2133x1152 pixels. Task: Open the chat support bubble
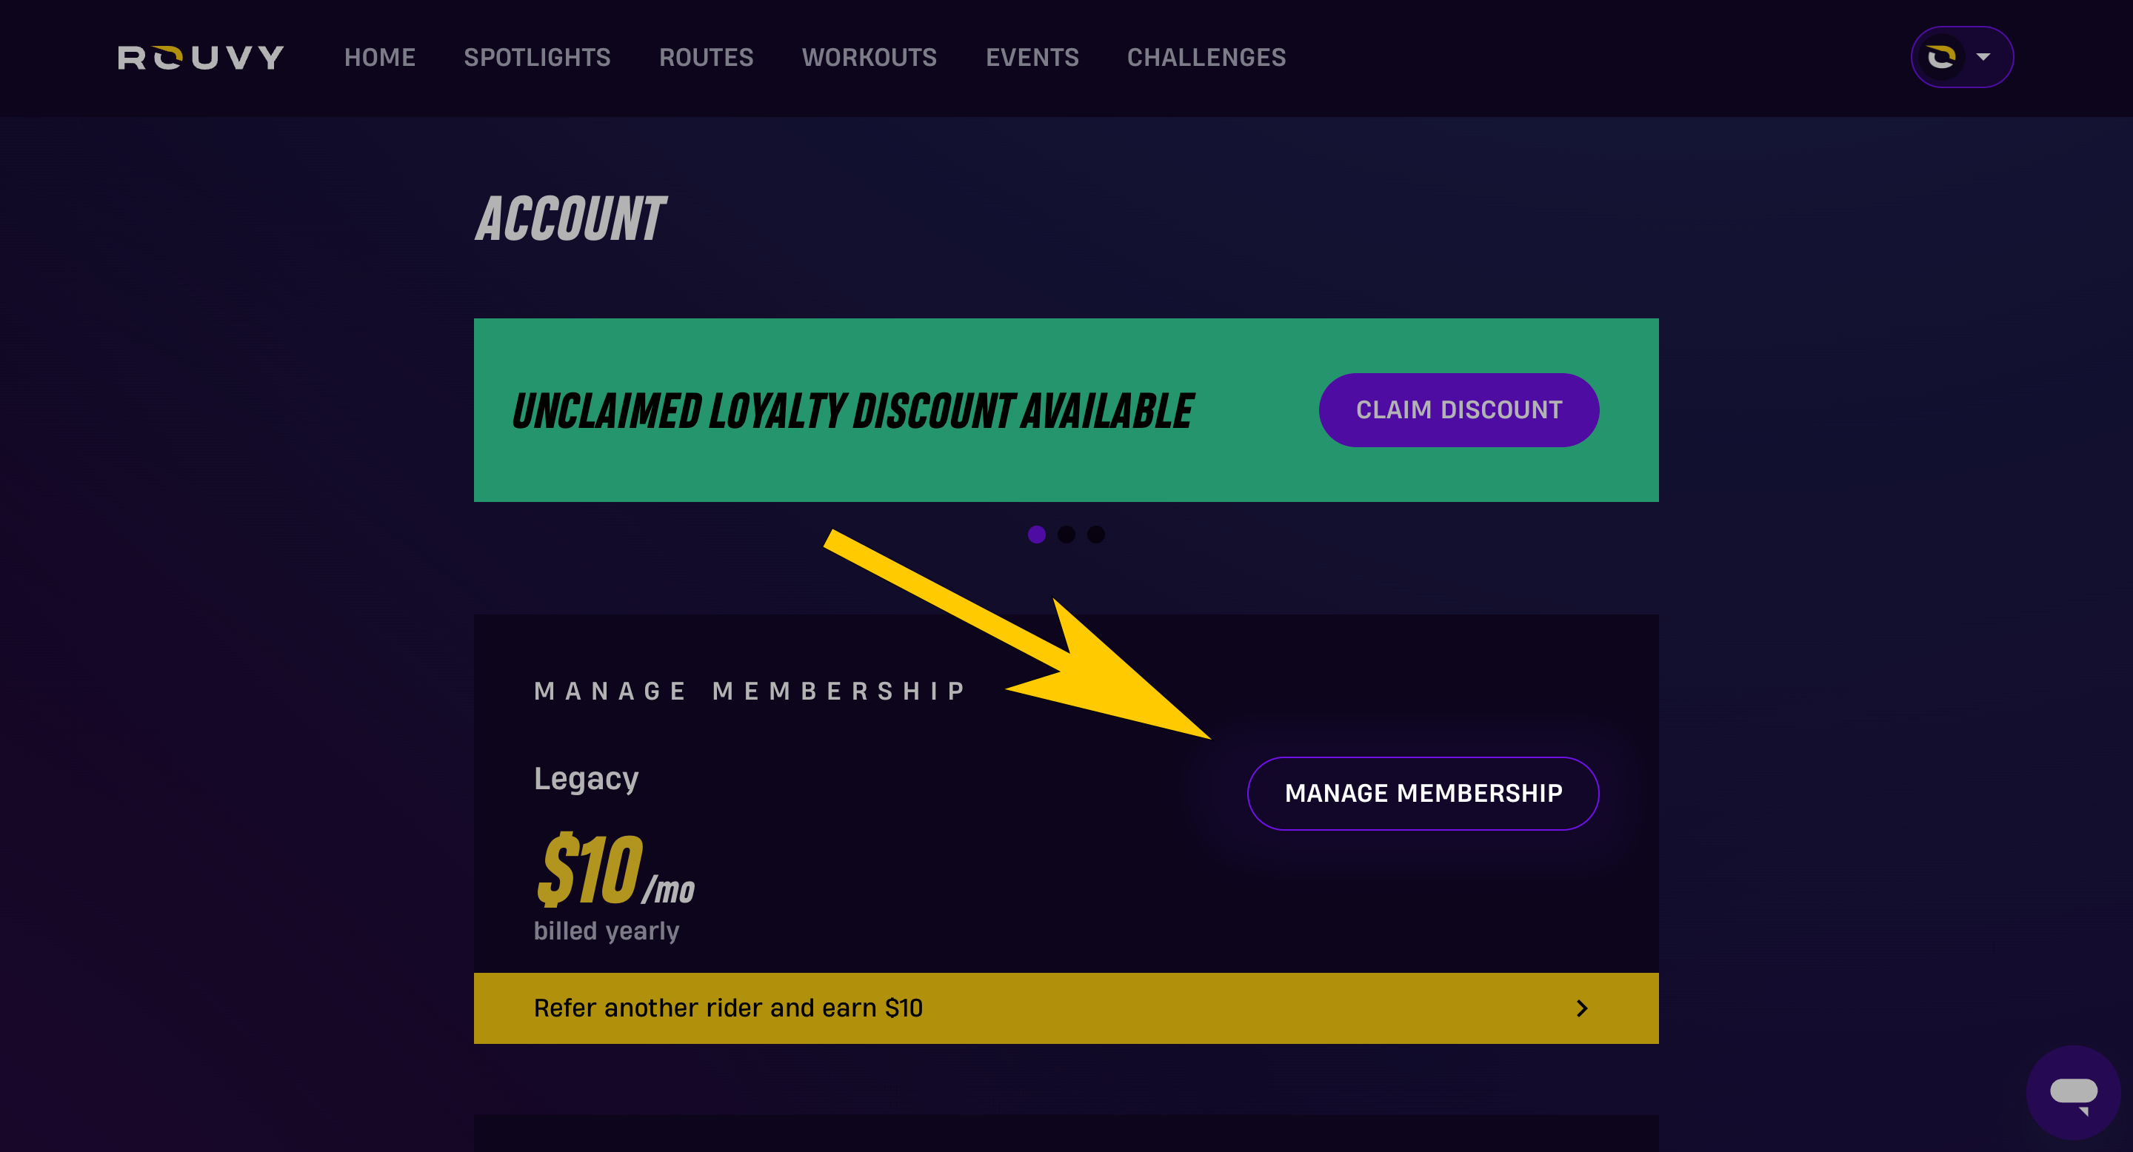(2074, 1093)
